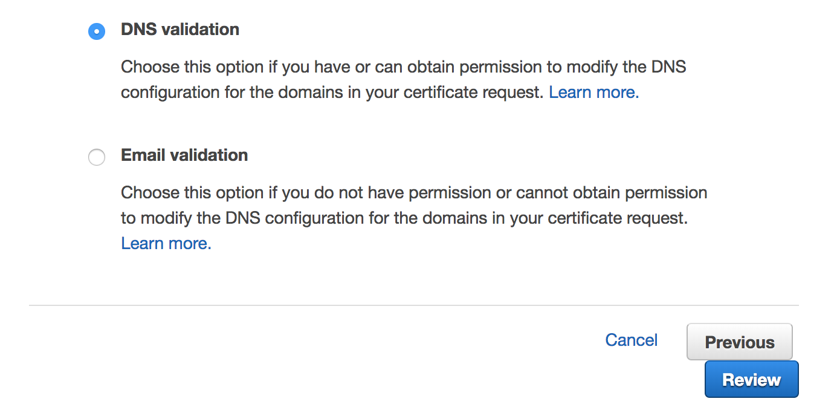Select the DNS validation radio button

coord(97,31)
